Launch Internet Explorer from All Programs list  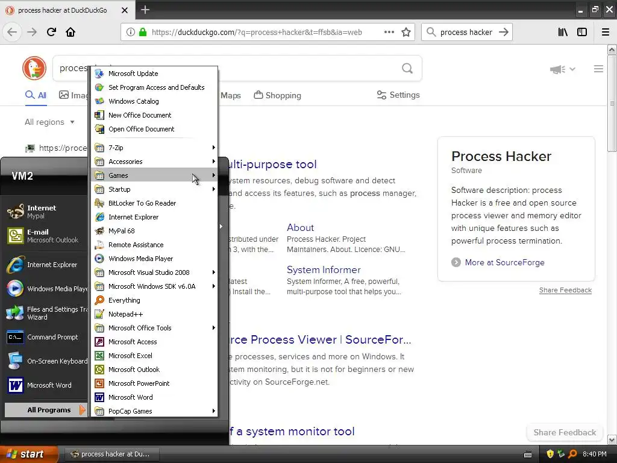coord(154,217)
